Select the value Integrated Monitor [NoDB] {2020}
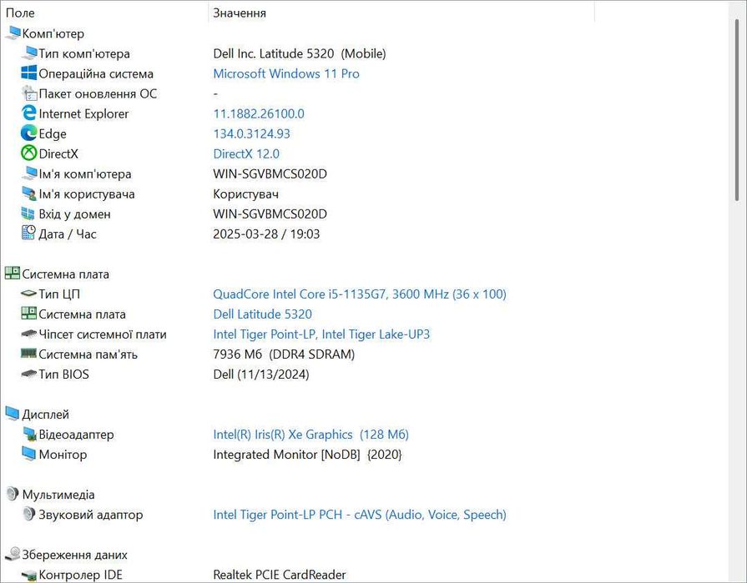 pos(307,455)
